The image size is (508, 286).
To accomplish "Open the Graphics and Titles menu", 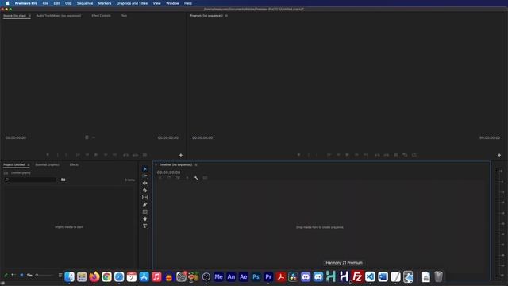I will point(132,3).
